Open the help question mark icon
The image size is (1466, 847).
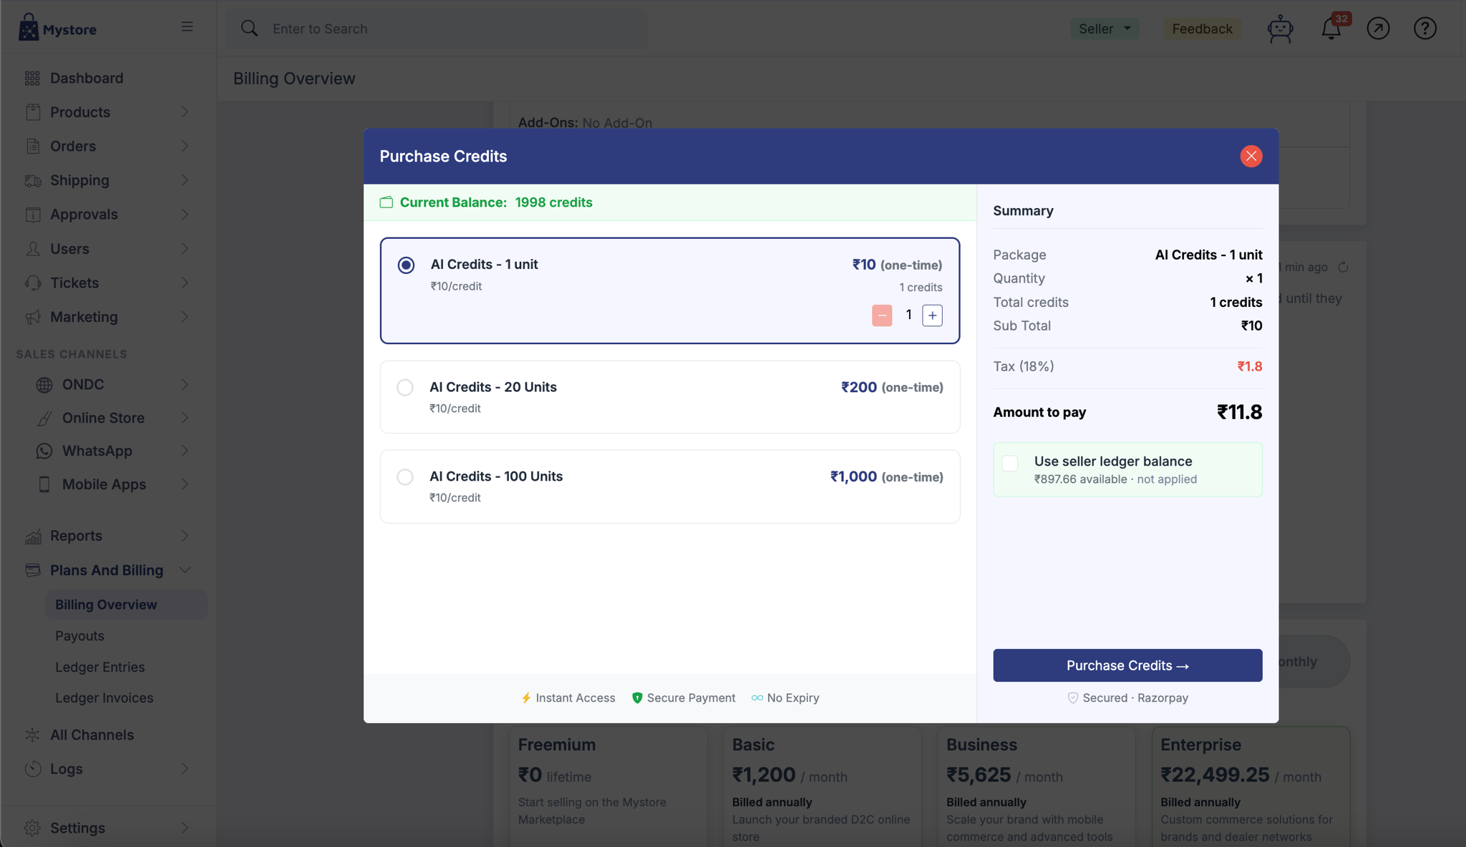(1424, 29)
